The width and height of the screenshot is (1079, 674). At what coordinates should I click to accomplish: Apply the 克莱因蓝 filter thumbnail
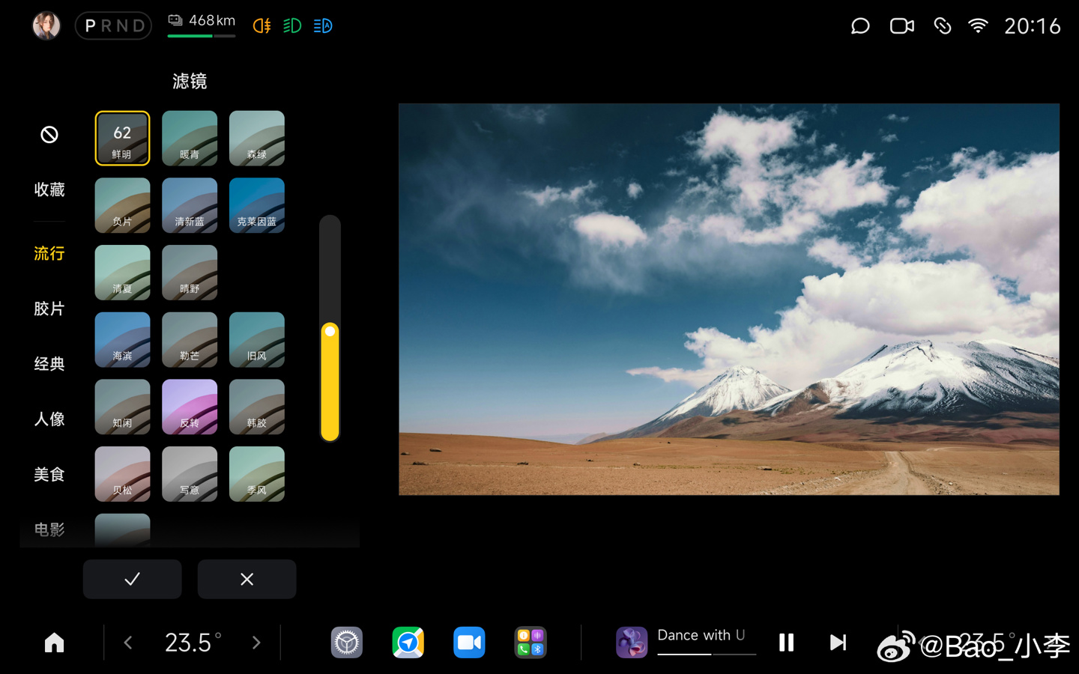click(x=256, y=205)
